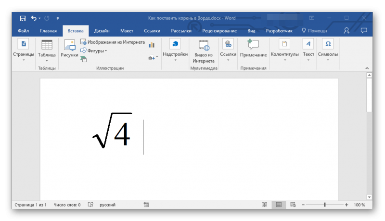This screenshot has height=221, width=385.
Task: Insert SmartArt graphic icon
Action: pyautogui.click(x=83, y=59)
